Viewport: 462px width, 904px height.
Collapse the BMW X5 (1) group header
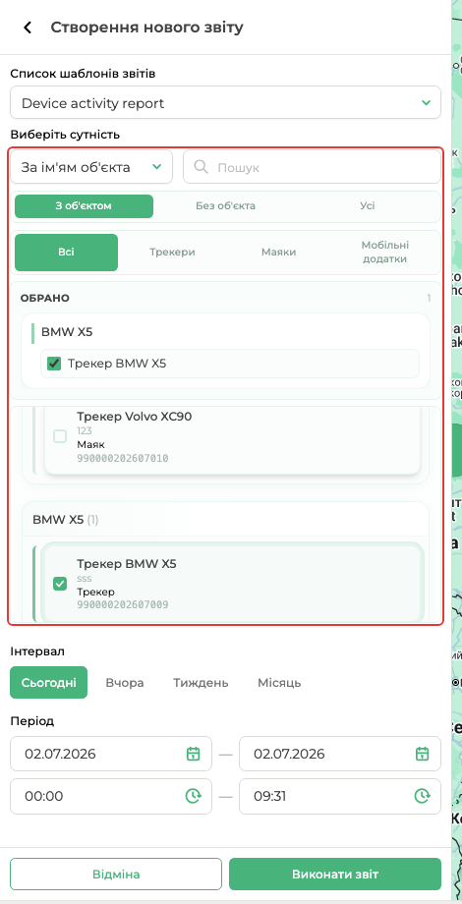point(225,520)
